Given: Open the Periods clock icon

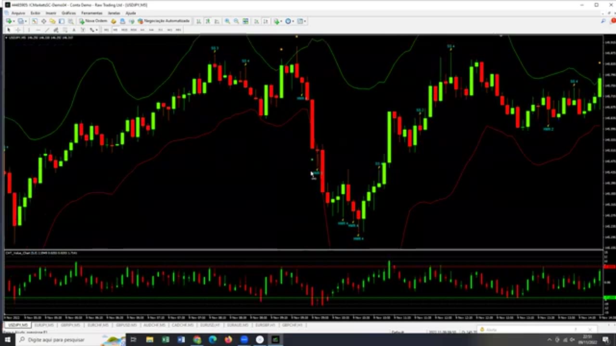Looking at the screenshot, I should (288, 21).
